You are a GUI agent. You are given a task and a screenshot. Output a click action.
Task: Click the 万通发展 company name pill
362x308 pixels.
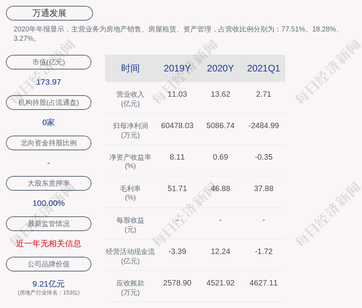[x=49, y=13]
